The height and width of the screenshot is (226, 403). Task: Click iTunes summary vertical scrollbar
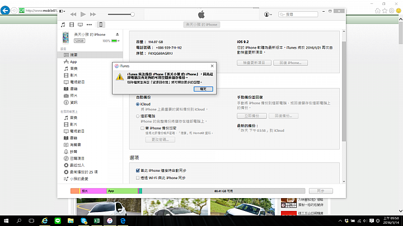point(344,91)
